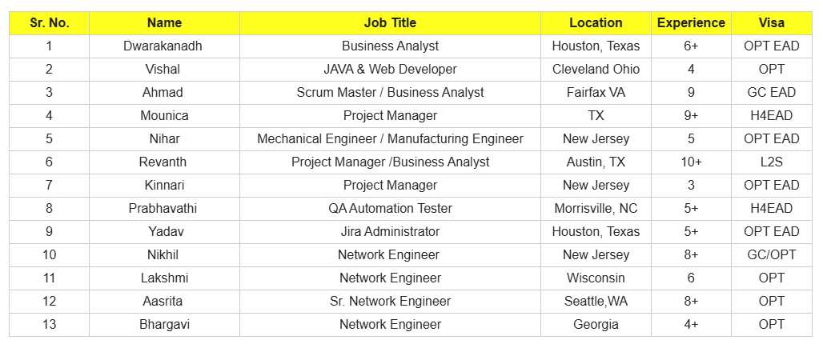Select the JAVA & Web Developer cell

(390, 70)
